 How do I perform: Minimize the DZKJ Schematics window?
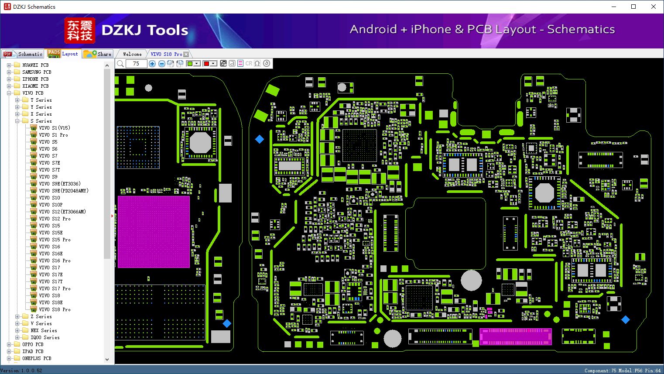point(614,7)
